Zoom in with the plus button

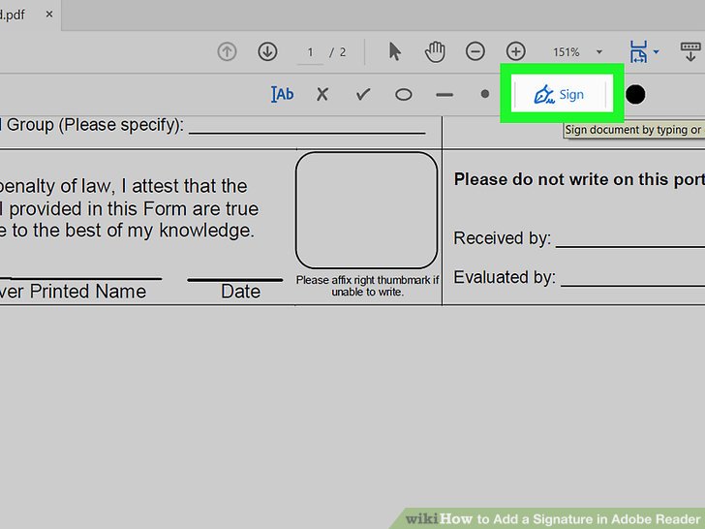pos(516,51)
